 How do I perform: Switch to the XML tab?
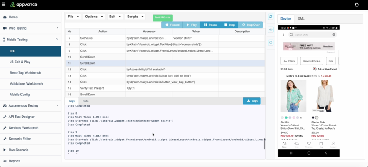pyautogui.click(x=301, y=19)
